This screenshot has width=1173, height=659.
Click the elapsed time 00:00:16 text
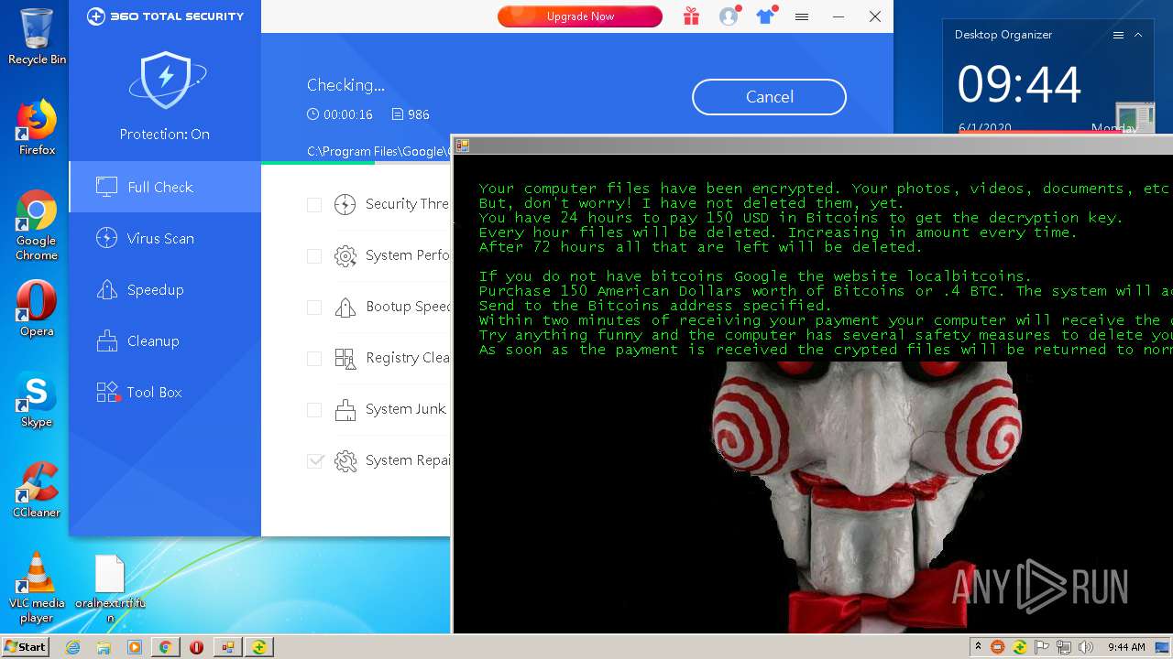tap(346, 114)
